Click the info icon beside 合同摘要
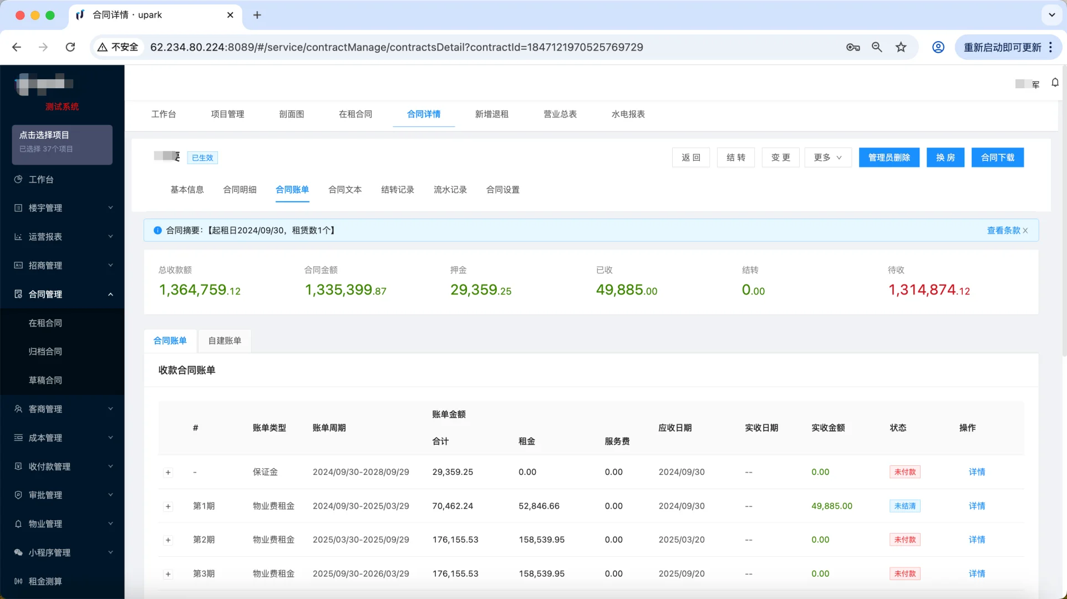 pyautogui.click(x=157, y=230)
